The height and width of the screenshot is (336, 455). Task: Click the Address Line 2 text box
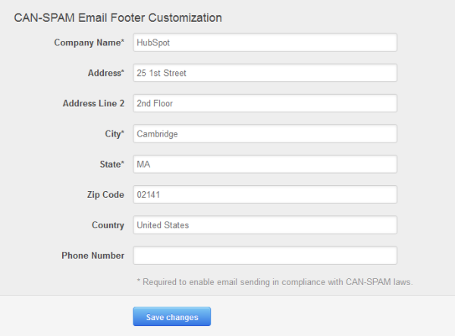(265, 103)
